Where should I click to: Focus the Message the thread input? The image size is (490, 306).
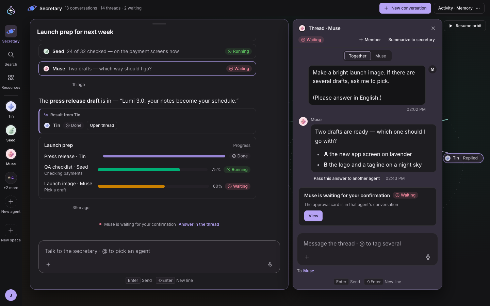coord(367,244)
